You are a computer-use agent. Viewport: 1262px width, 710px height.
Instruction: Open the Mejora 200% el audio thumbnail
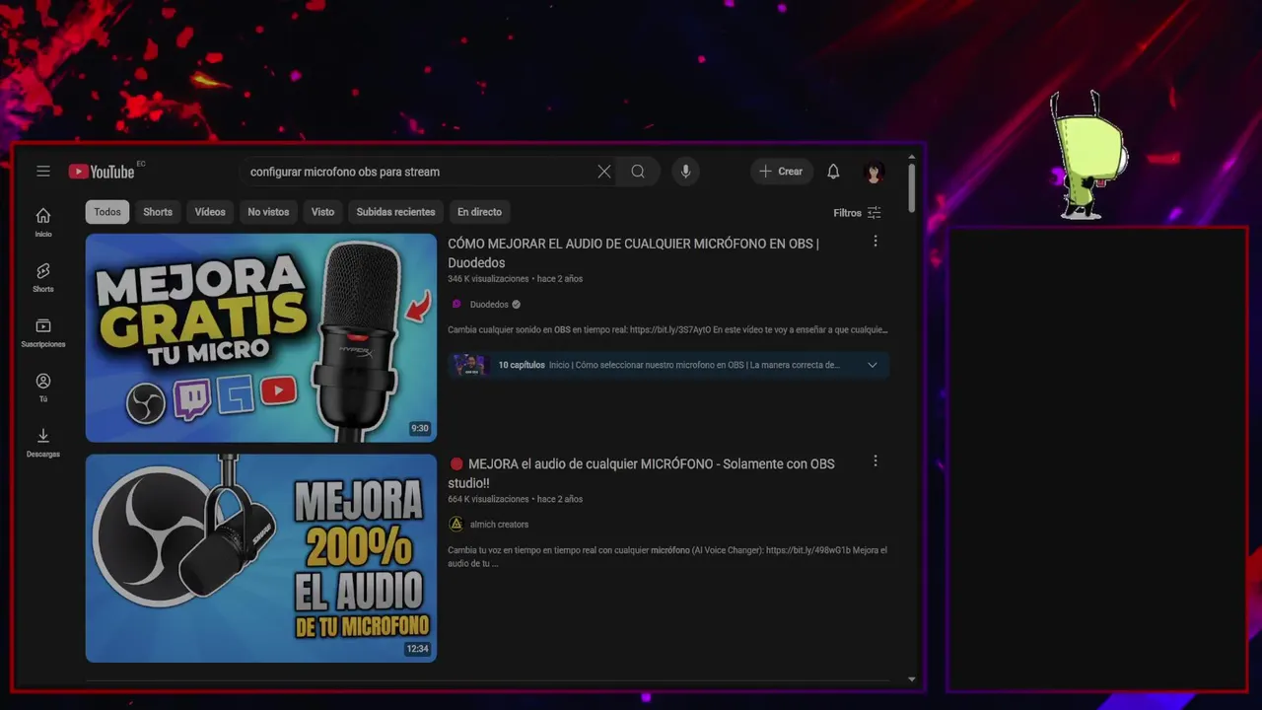coord(261,558)
